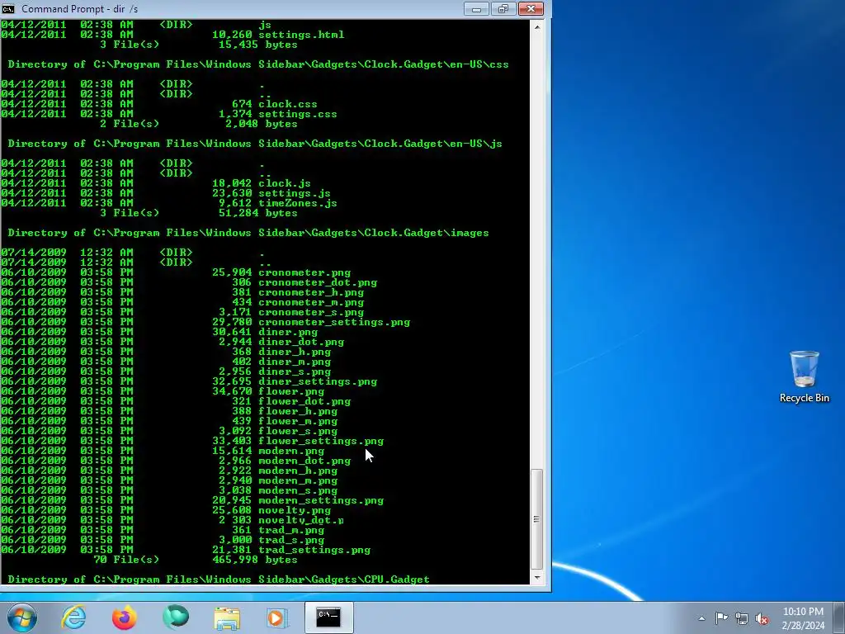845x634 pixels.
Task: Click the Show desktop button
Action: coord(839,617)
